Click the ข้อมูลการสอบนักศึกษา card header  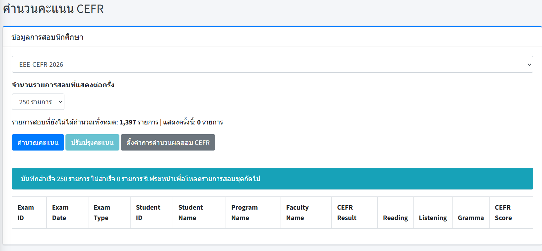coord(272,37)
